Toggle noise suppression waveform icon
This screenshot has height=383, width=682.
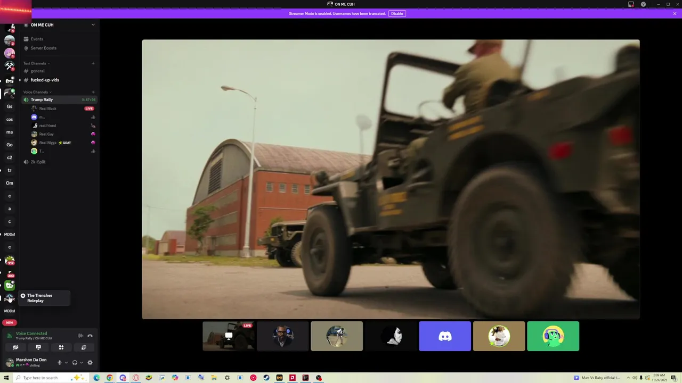pos(80,336)
